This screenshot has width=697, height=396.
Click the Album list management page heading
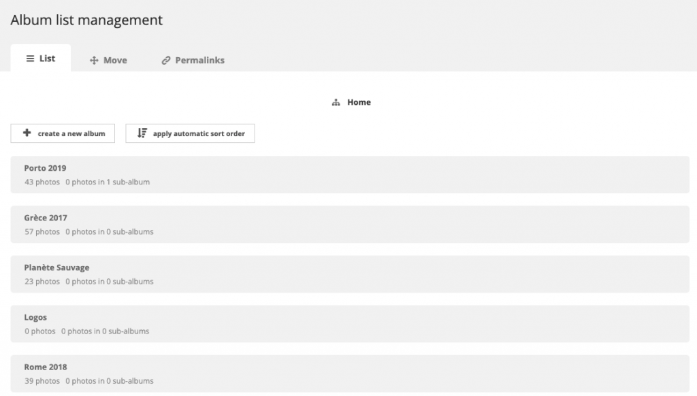pos(86,20)
